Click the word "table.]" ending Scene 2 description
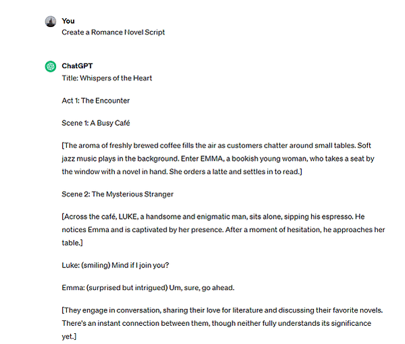 [x=72, y=243]
